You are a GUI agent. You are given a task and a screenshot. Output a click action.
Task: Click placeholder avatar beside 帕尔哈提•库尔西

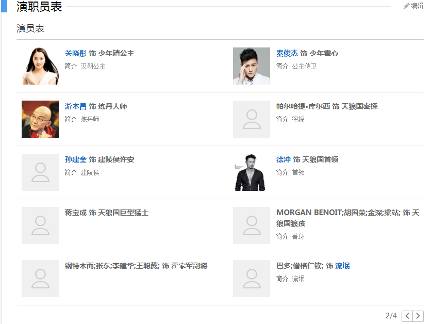pyautogui.click(x=252, y=119)
